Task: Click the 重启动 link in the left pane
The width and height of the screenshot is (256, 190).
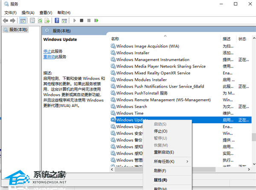Action: 49,57
